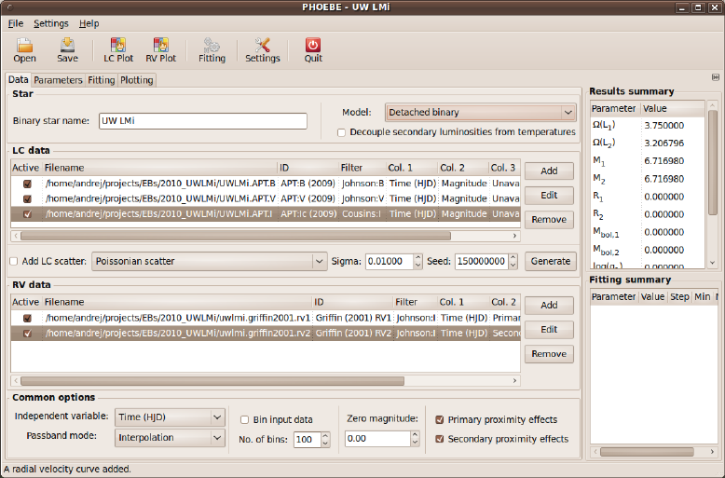Enable the Add LC scatter checkbox

(14, 261)
